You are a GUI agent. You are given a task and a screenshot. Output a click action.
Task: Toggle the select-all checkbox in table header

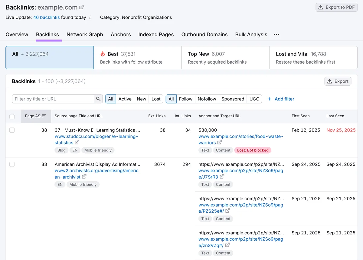(x=12, y=116)
